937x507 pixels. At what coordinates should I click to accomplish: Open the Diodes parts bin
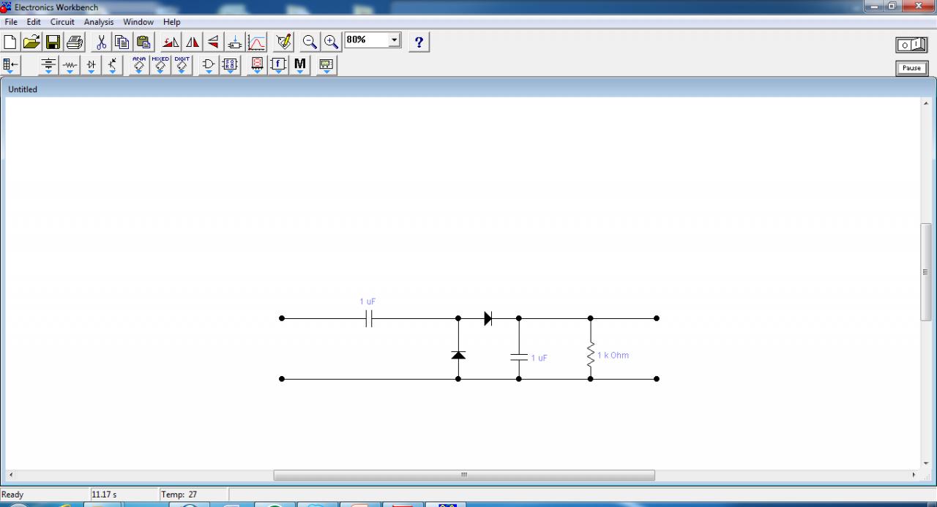[x=91, y=66]
